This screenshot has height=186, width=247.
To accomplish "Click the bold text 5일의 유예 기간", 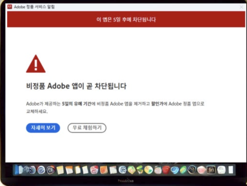I will (76, 104).
